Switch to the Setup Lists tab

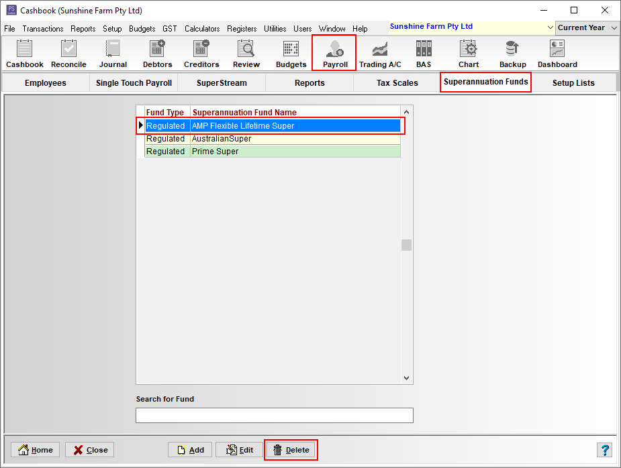coord(573,82)
